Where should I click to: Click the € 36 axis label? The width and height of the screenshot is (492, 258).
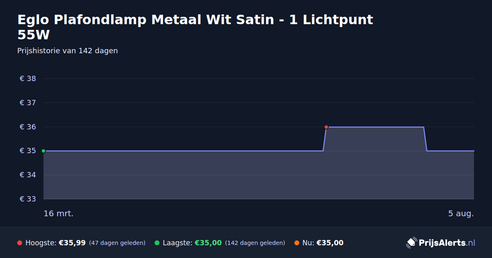(28, 127)
